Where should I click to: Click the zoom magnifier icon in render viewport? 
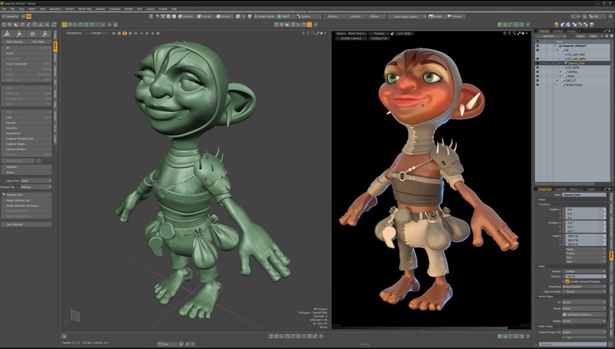click(514, 33)
